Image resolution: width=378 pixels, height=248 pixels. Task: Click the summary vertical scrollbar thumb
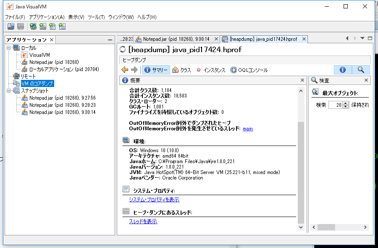coord(301,173)
